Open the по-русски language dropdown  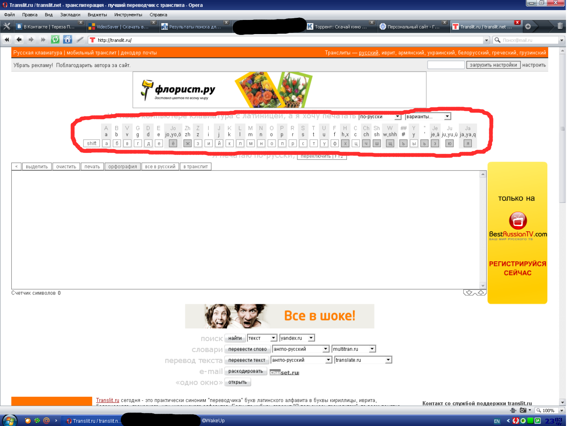click(x=380, y=117)
